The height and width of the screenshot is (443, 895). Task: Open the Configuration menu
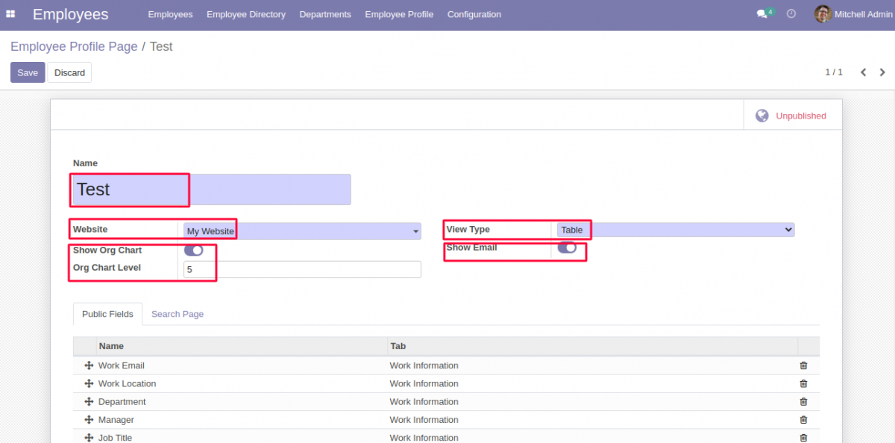point(474,13)
